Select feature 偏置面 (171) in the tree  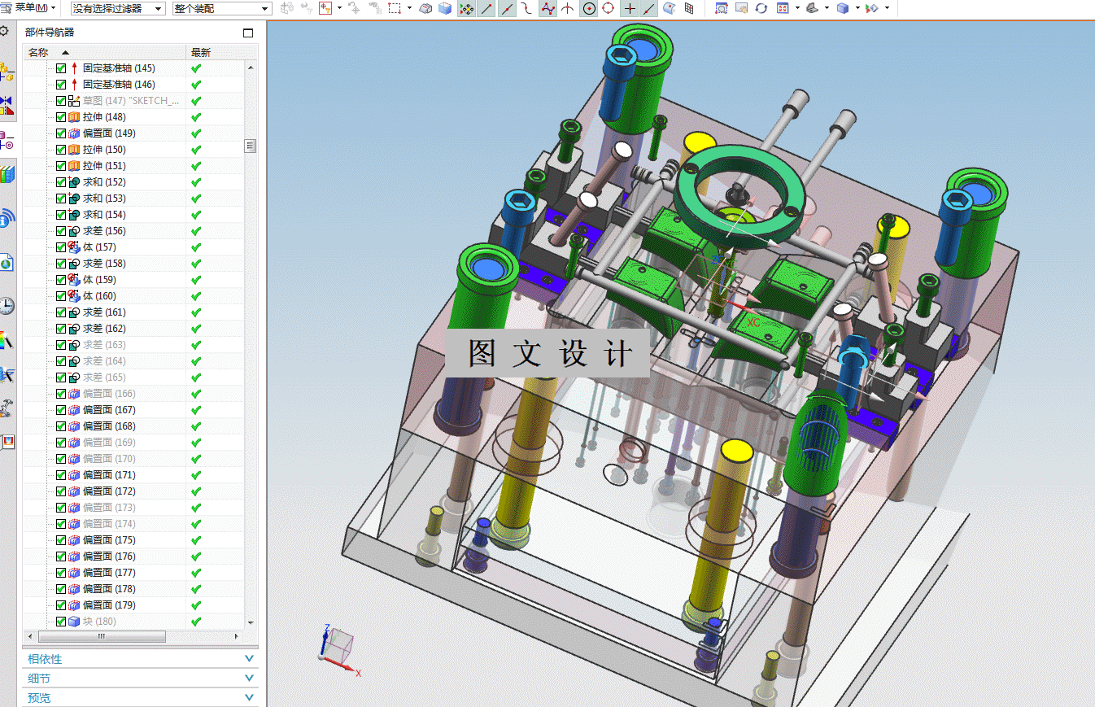coord(109,475)
